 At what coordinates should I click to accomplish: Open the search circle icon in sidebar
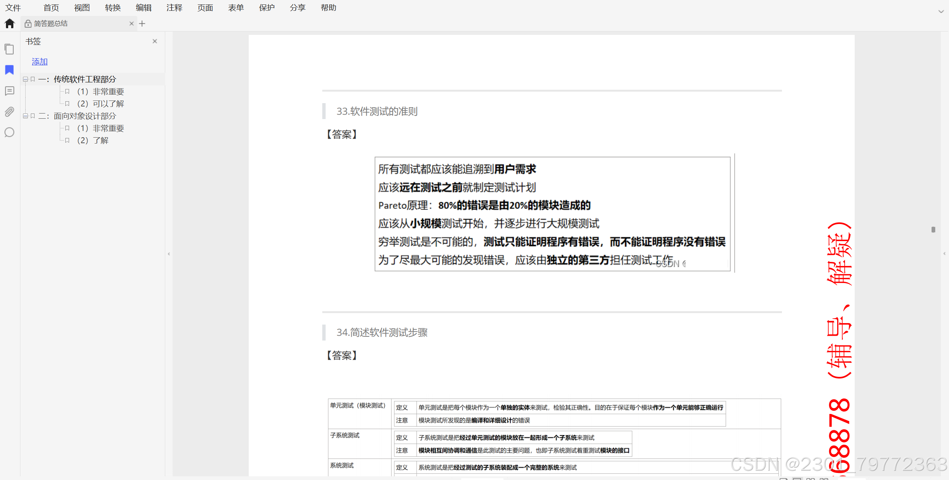9,132
